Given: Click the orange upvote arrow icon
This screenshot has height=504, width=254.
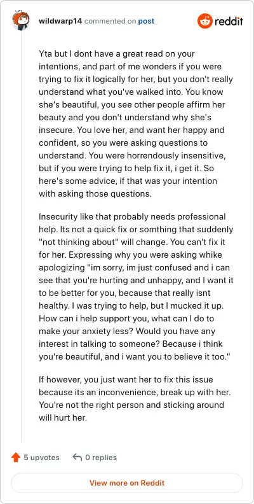Looking at the screenshot, I should tap(16, 458).
